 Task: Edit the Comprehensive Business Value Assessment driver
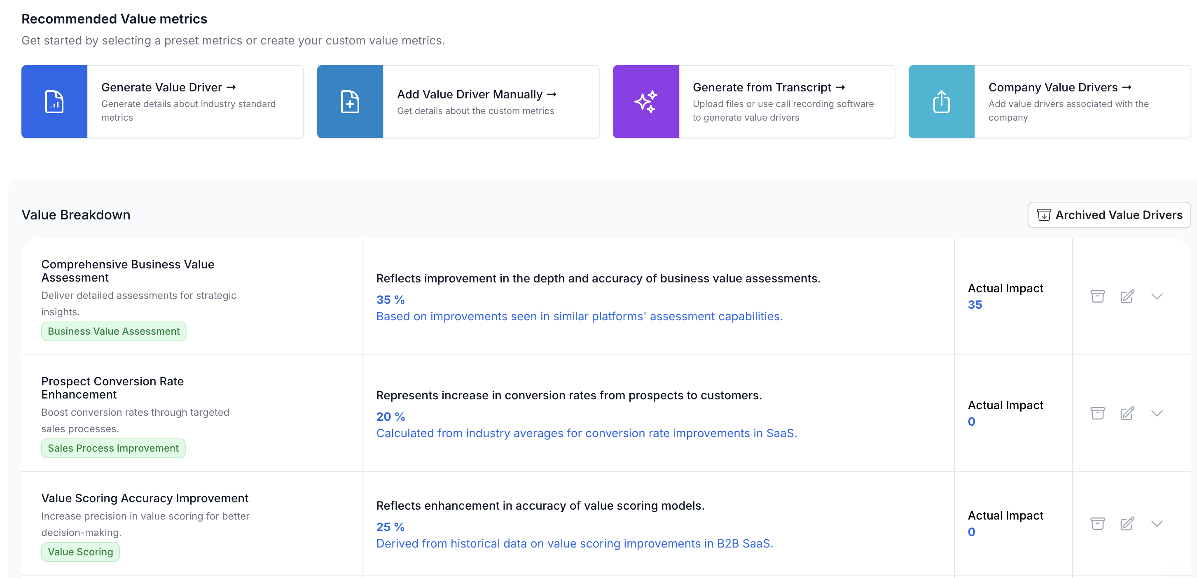point(1127,296)
